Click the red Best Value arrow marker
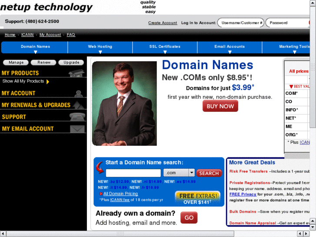The image size is (316, 237). (291, 87)
